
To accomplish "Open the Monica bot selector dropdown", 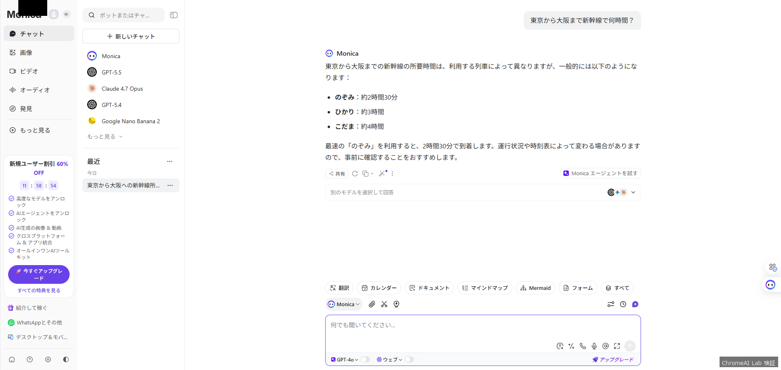I will click(x=344, y=304).
